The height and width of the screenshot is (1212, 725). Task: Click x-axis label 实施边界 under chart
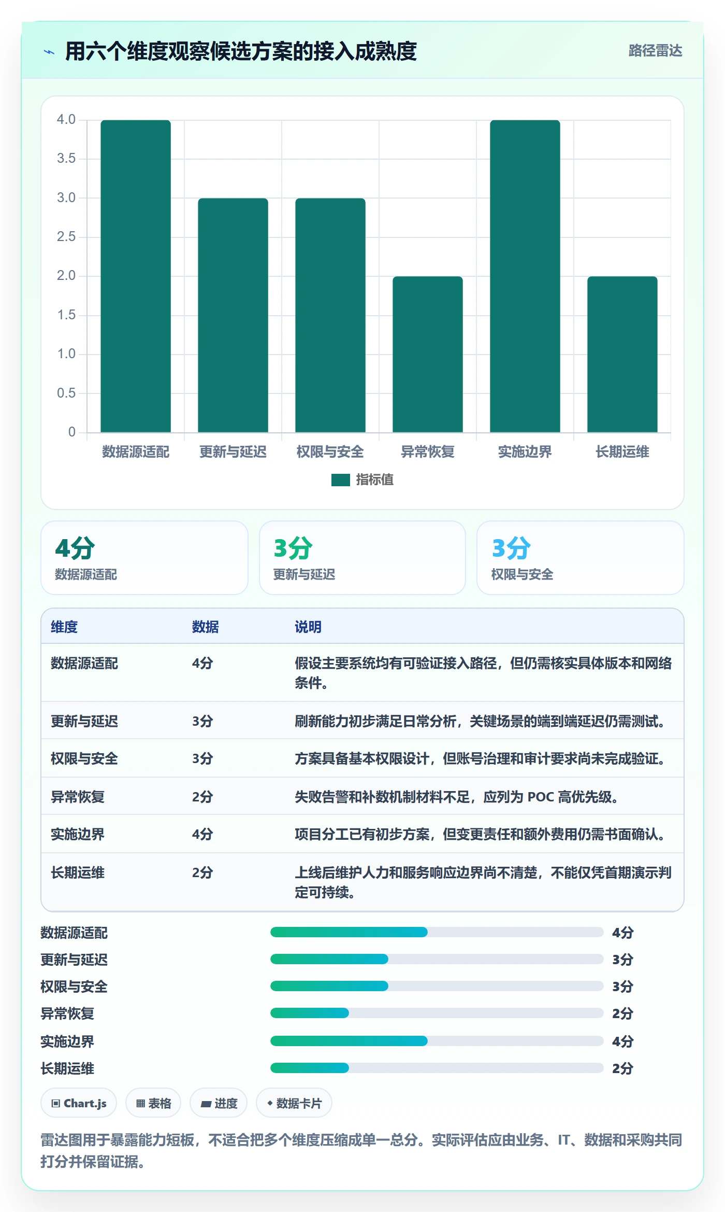[x=525, y=452]
